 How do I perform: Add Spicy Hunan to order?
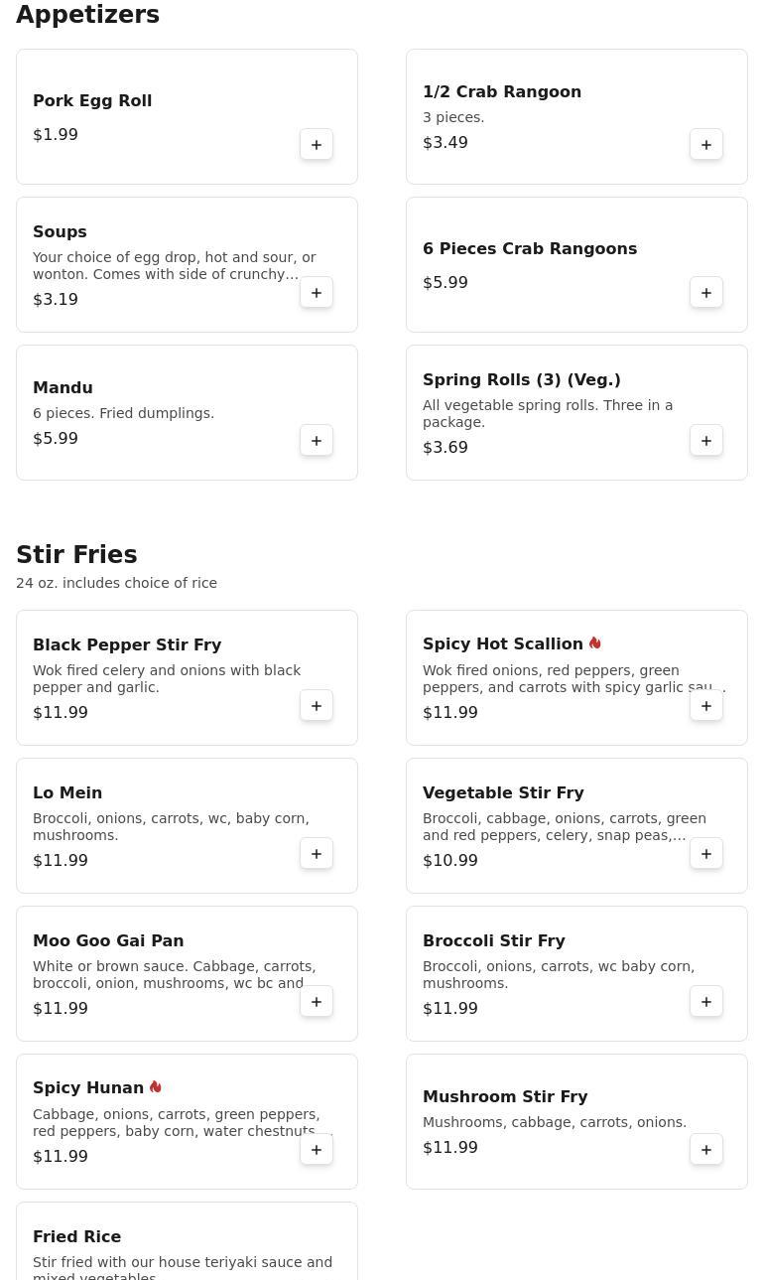click(317, 1150)
